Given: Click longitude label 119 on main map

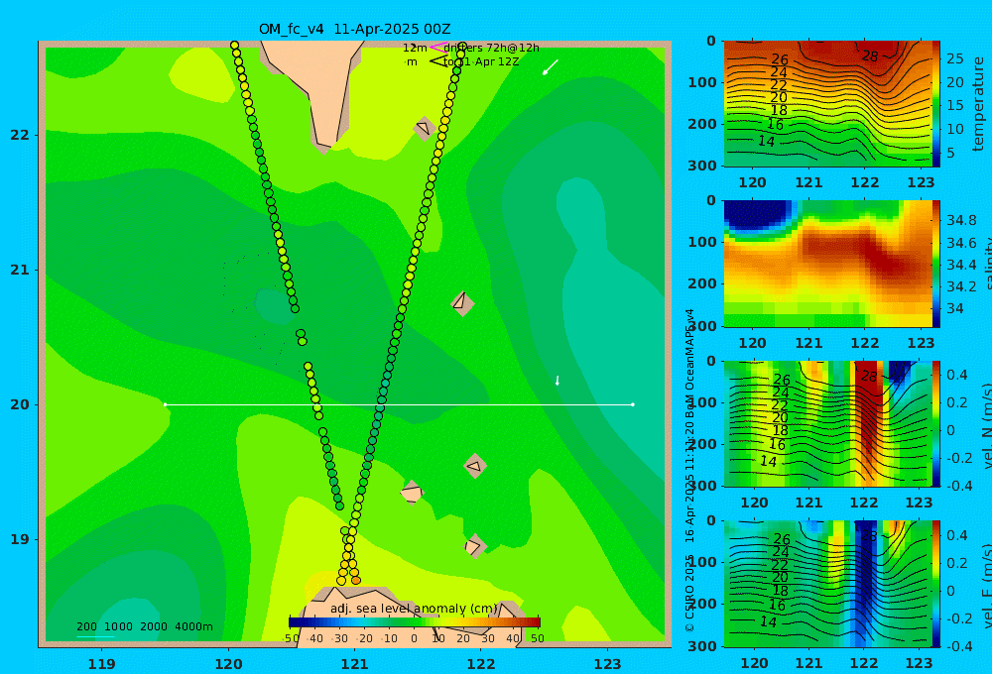Looking at the screenshot, I should click(101, 664).
